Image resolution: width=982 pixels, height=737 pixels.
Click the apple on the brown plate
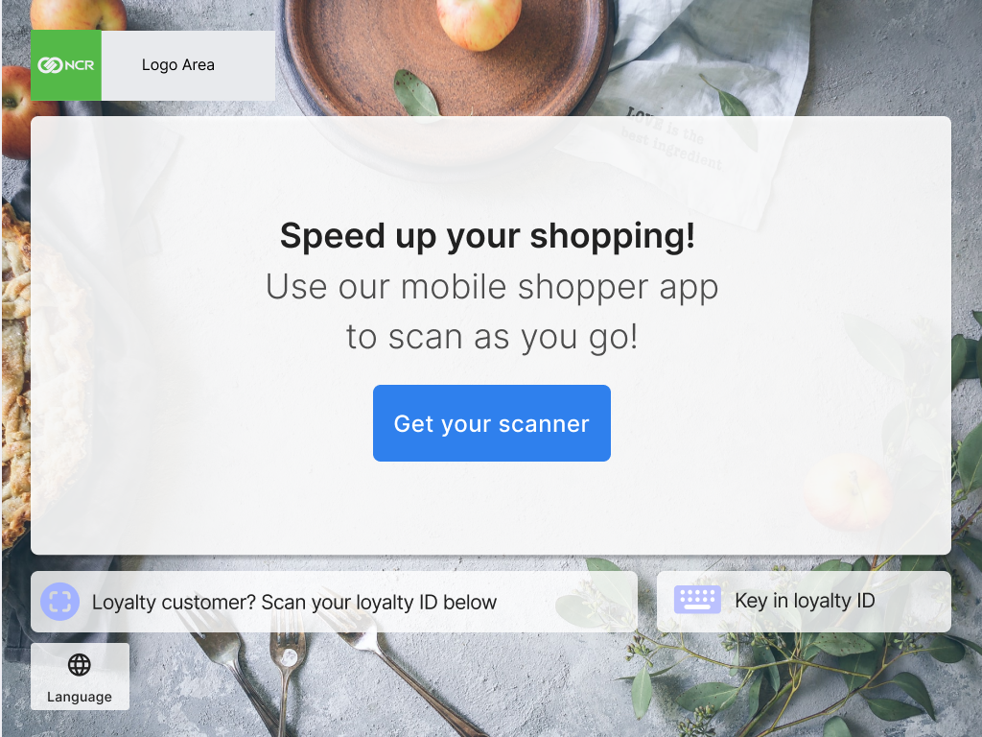479,22
